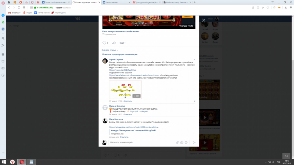Delete Сергей Сергеев comment with X
The image size is (294, 165).
click(194, 59)
